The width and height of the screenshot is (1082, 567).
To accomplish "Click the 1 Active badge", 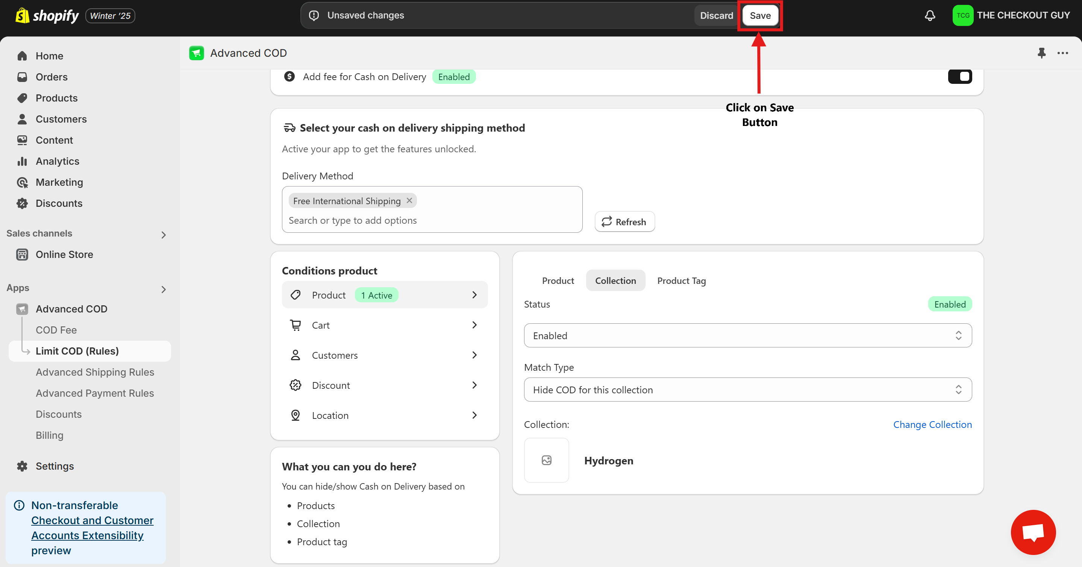I will pyautogui.click(x=376, y=295).
